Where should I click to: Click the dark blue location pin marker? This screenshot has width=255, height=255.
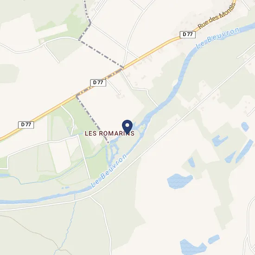(127, 127)
